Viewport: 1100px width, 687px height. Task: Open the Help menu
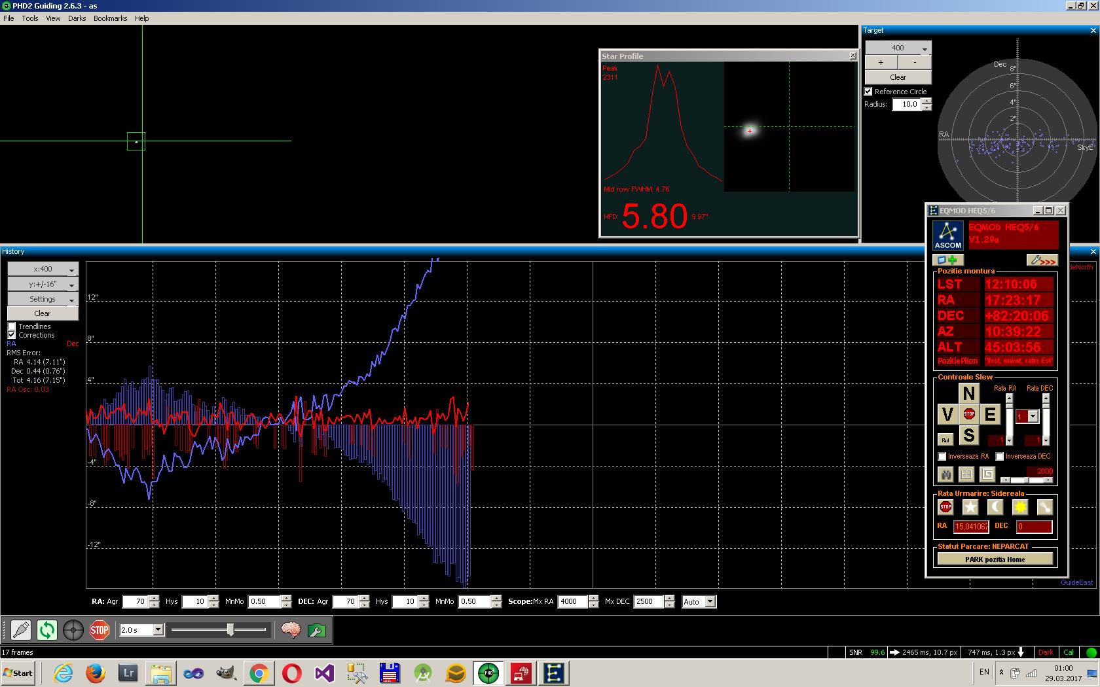[141, 18]
